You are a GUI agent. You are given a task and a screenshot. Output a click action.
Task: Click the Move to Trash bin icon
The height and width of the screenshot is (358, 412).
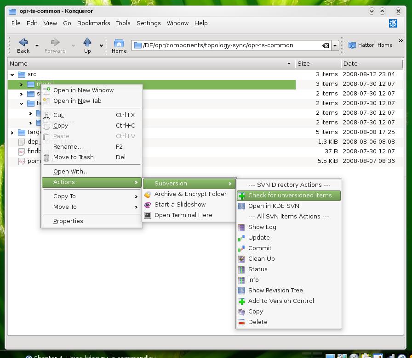click(46, 157)
